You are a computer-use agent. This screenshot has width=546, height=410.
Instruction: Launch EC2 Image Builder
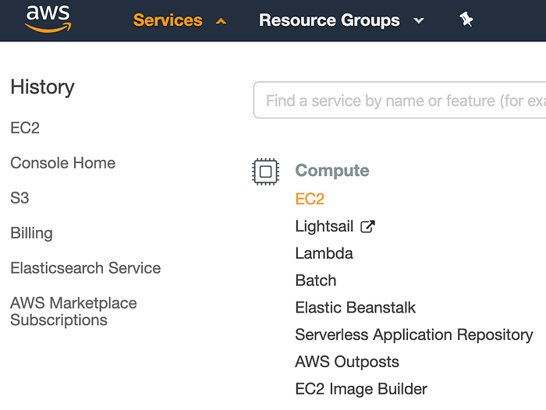click(361, 388)
